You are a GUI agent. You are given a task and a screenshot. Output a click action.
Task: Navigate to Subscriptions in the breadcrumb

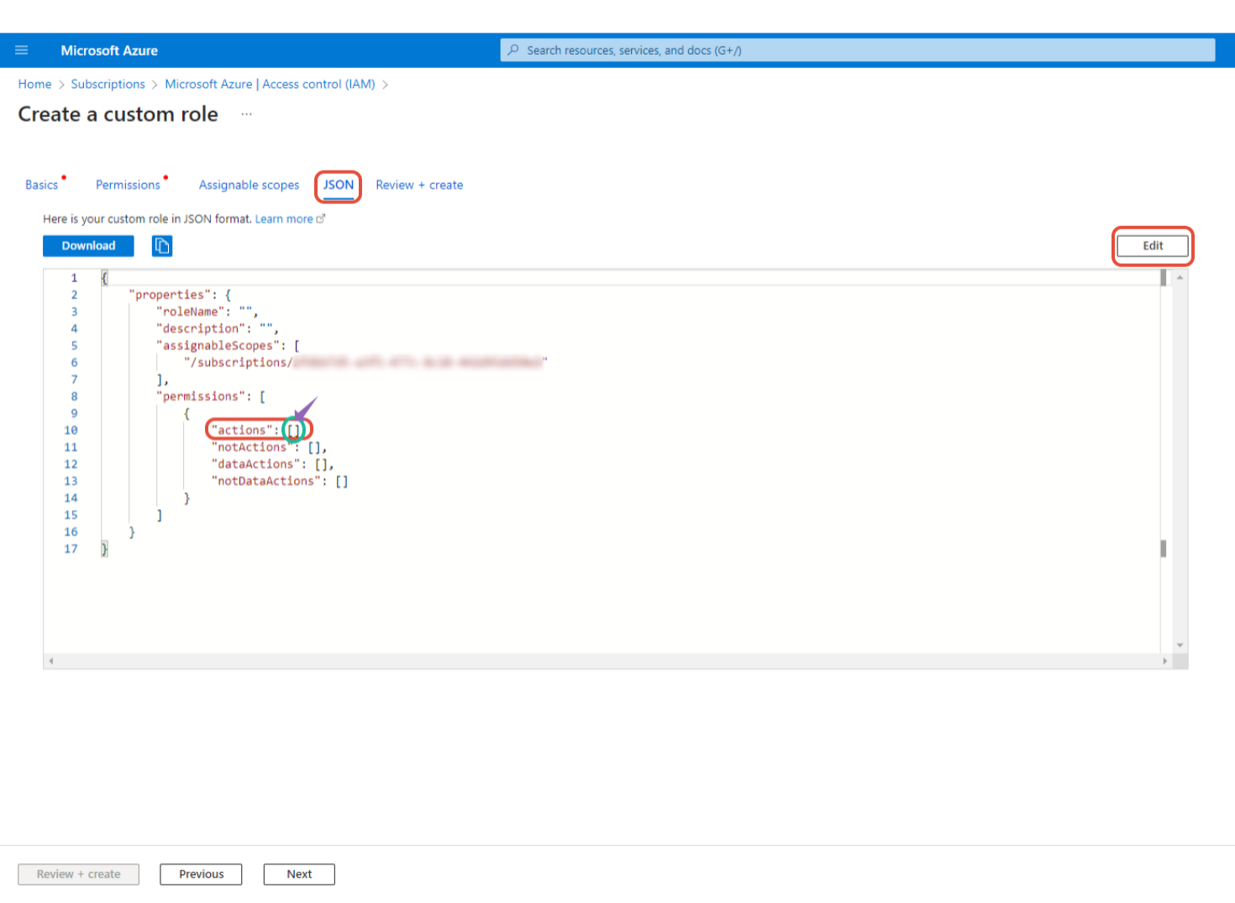[108, 84]
